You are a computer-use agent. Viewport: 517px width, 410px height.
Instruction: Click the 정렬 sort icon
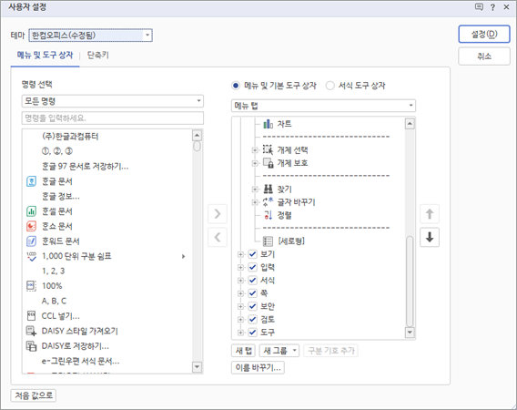point(269,215)
